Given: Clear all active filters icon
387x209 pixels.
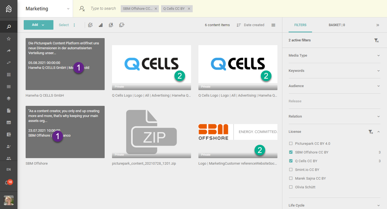Looking at the screenshot, I should (x=376, y=40).
